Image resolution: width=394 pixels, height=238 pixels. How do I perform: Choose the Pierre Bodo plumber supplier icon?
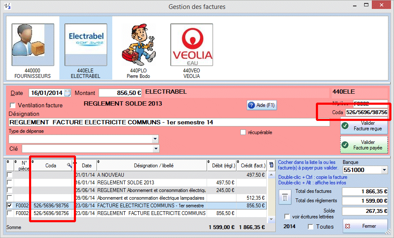point(139,45)
